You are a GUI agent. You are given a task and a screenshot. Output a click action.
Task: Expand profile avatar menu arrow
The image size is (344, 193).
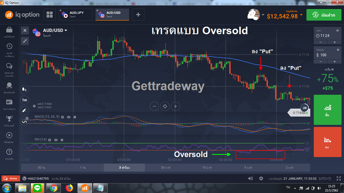263,15
